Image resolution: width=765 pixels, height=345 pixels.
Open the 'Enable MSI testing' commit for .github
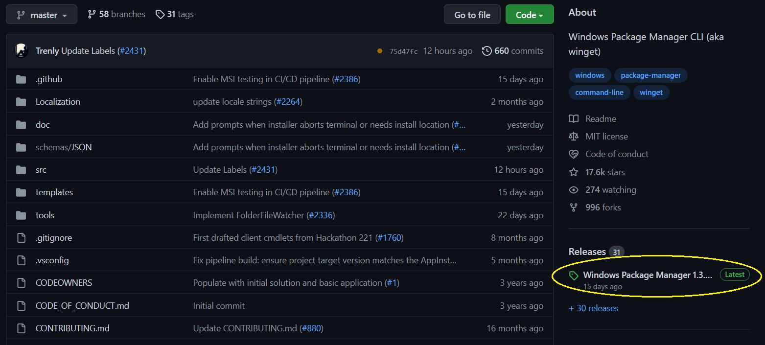(261, 79)
